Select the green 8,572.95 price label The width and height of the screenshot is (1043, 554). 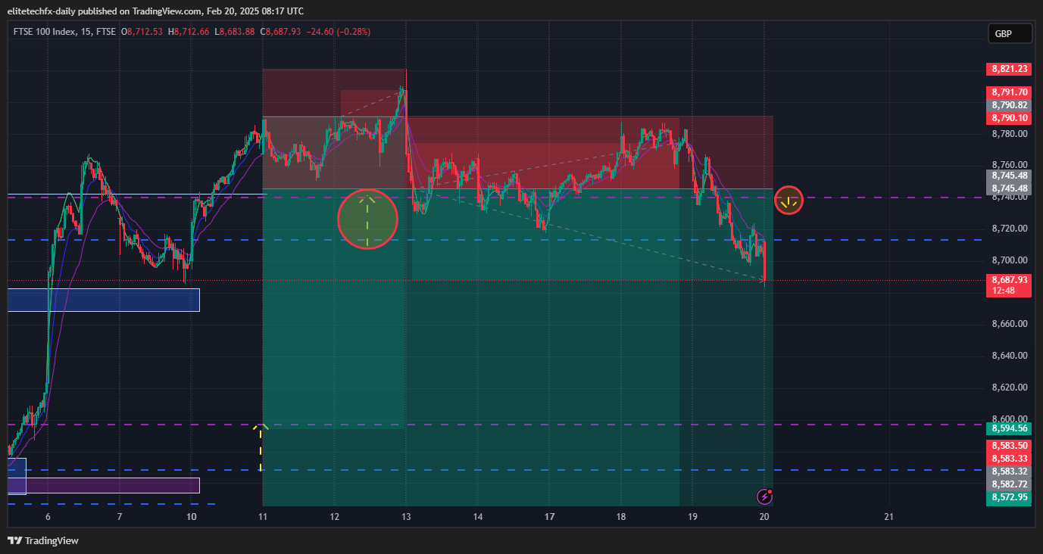(x=1008, y=497)
